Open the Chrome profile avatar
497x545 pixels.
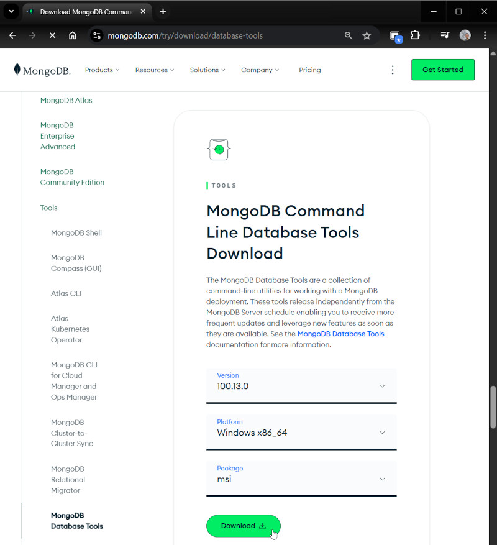[465, 35]
